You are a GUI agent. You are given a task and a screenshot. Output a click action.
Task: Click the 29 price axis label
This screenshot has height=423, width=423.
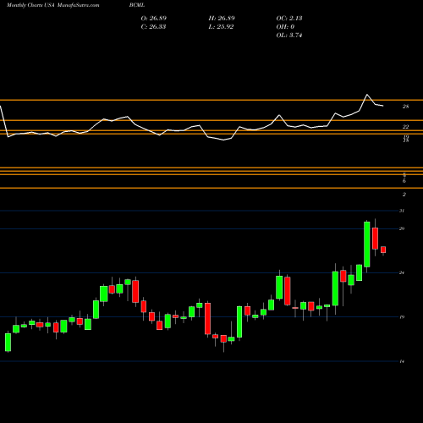[402, 228]
